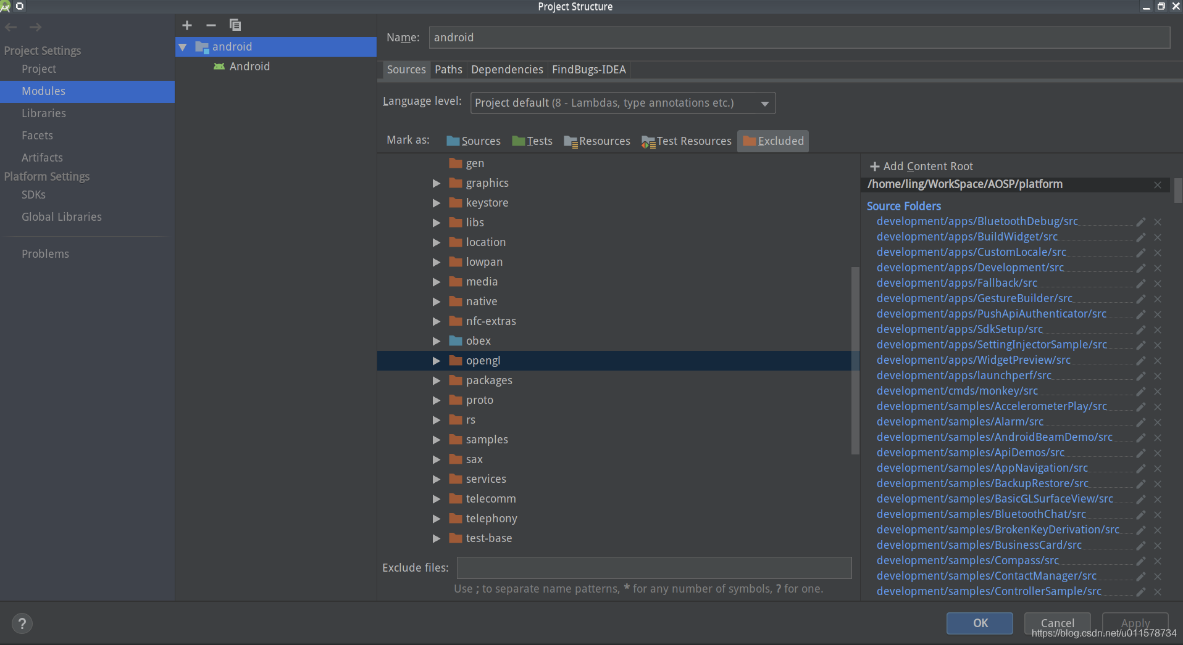Image resolution: width=1183 pixels, height=645 pixels.
Task: Click the plus icon of Add Content Root
Action: click(874, 166)
